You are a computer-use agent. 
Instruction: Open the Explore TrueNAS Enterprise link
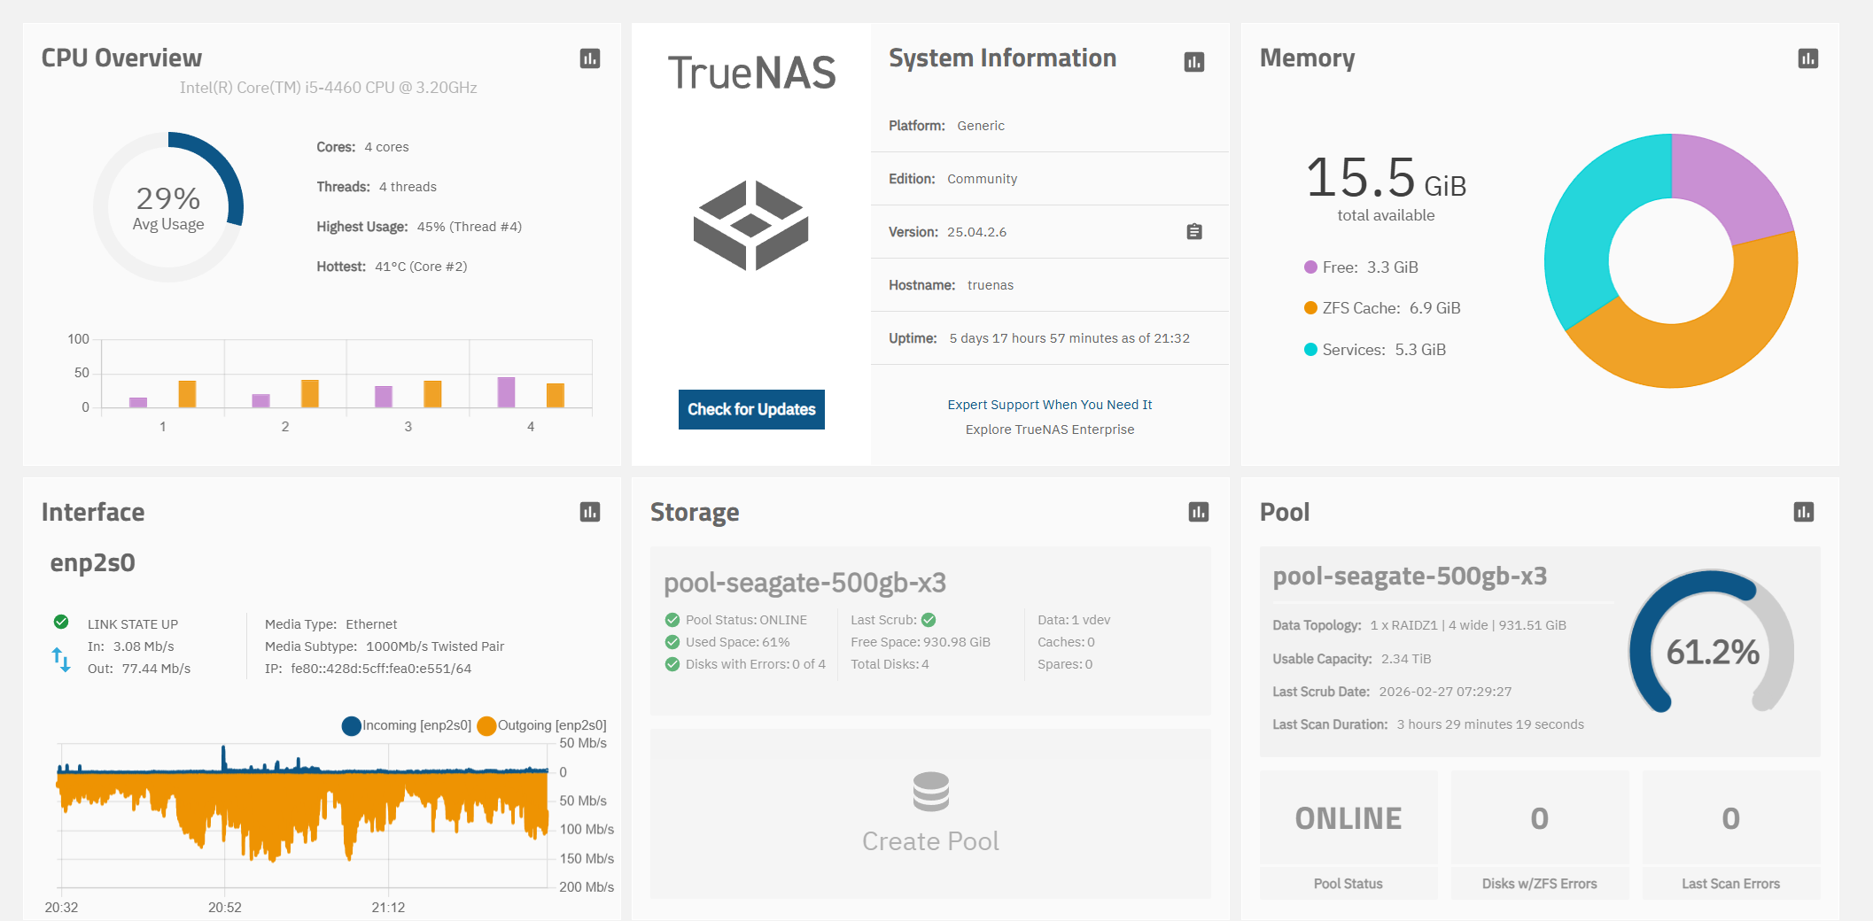pyautogui.click(x=1050, y=430)
